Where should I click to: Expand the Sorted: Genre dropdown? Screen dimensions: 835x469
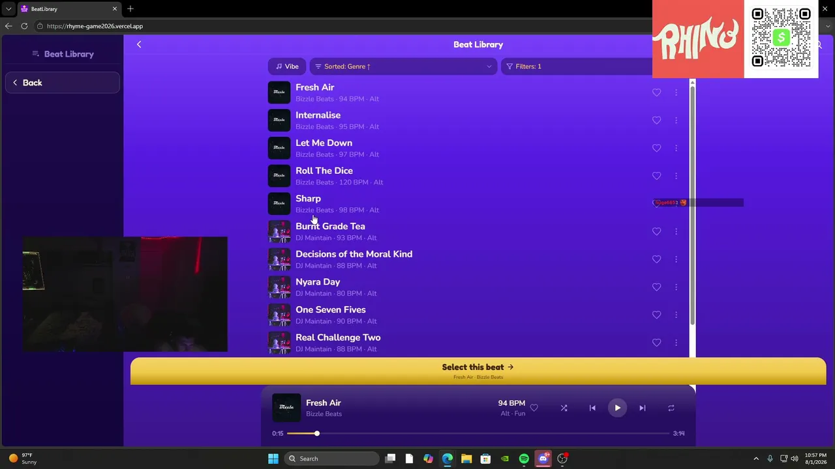(x=403, y=66)
